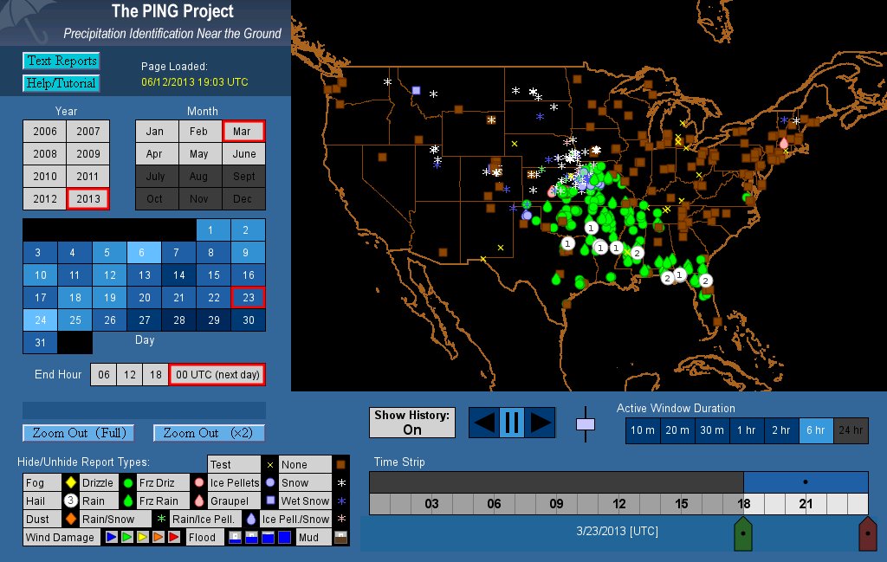This screenshot has height=562, width=887.
Task: Select the 1 hr active window duration
Action: [747, 430]
